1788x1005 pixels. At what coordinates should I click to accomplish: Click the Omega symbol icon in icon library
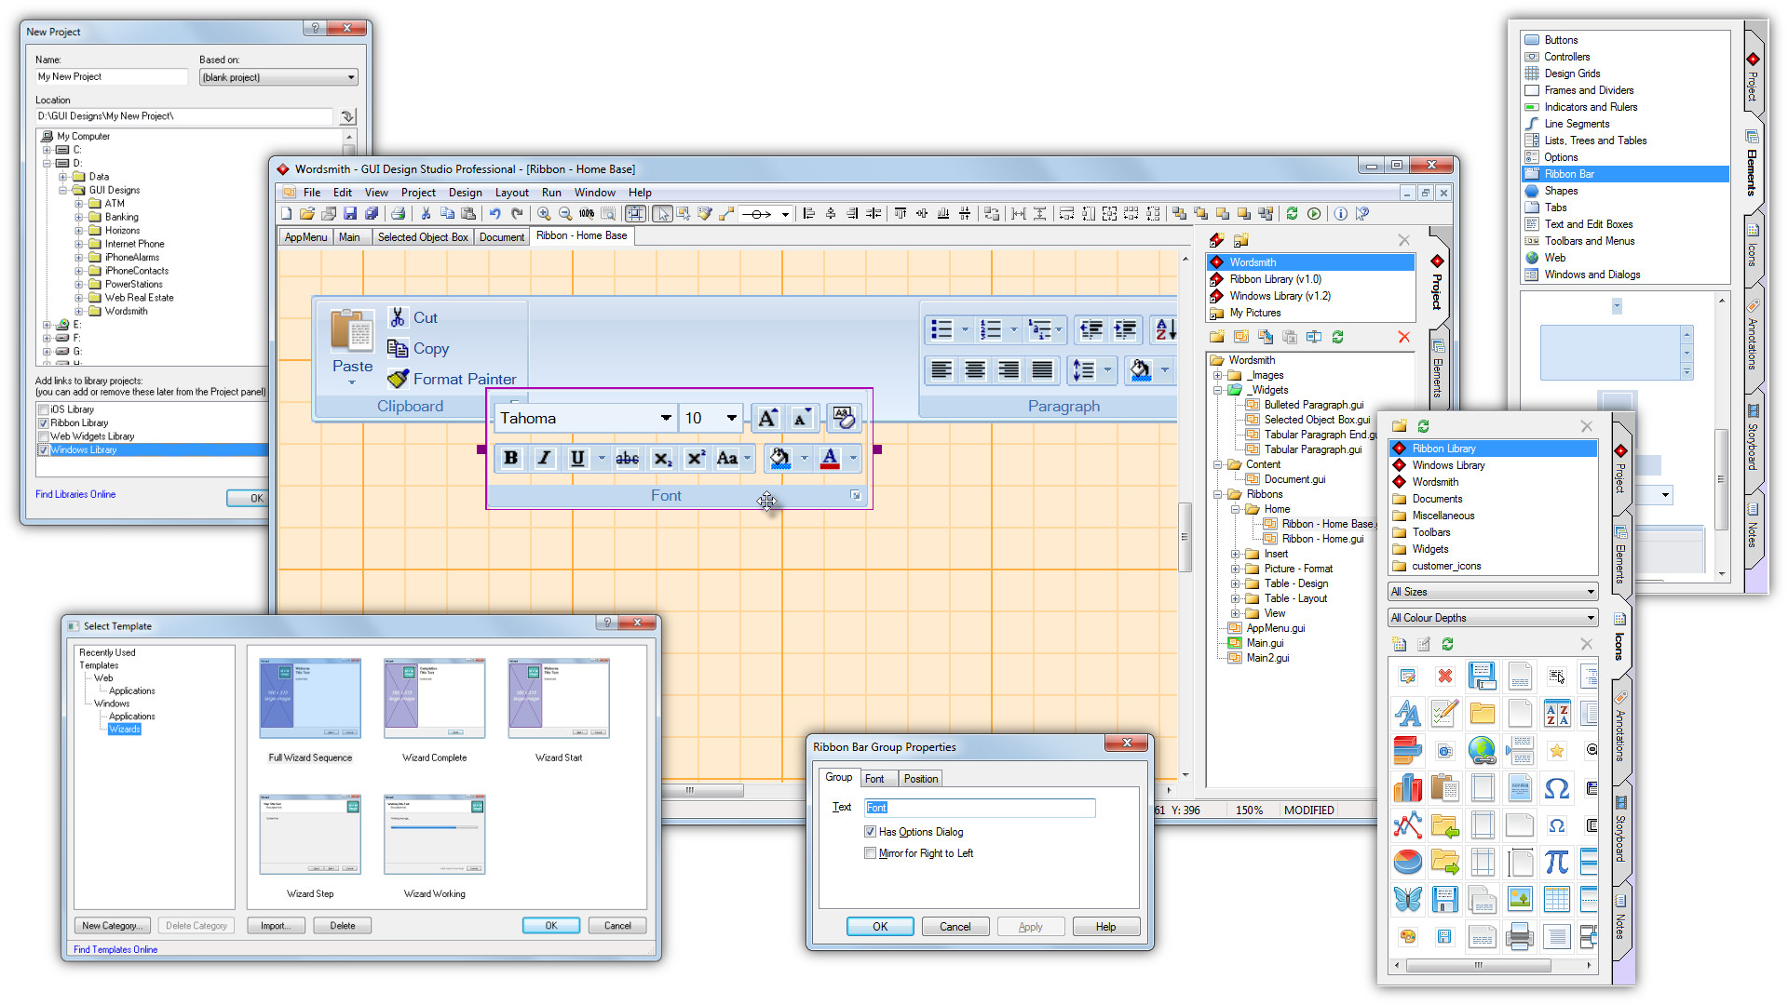pos(1556,788)
